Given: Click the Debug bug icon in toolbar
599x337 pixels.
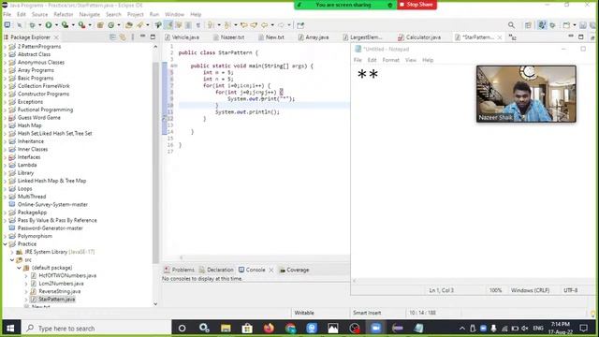Looking at the screenshot, I should (x=32, y=25).
